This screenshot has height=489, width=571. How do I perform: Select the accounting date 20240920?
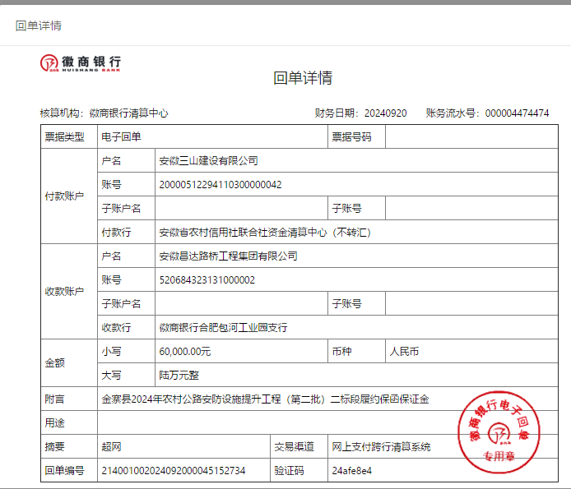[385, 113]
